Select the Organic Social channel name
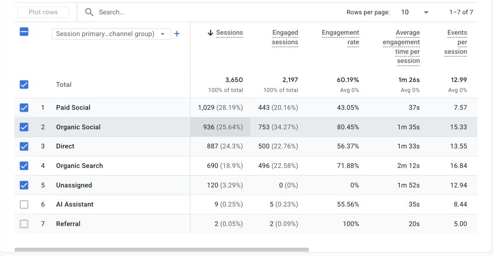This screenshot has height=256, width=493. 78,127
